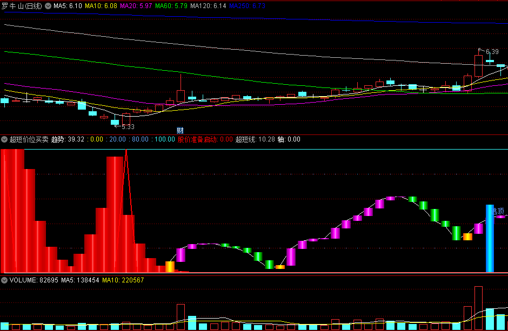Viewport: 508px width, 331px height.
Task: Click the 5.33 low price label
Action: (x=128, y=127)
